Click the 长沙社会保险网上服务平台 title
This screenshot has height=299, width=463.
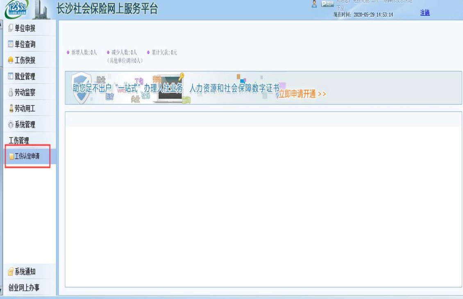[107, 8]
